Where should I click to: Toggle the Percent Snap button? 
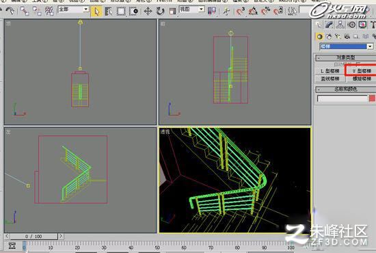[265, 11]
